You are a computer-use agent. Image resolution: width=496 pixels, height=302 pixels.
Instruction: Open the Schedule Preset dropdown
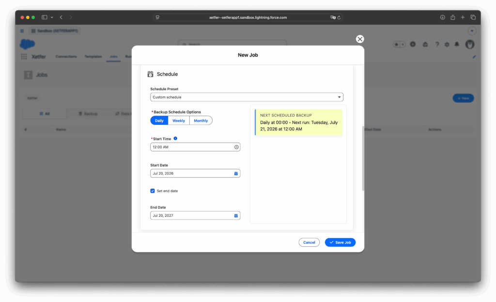[x=247, y=97]
